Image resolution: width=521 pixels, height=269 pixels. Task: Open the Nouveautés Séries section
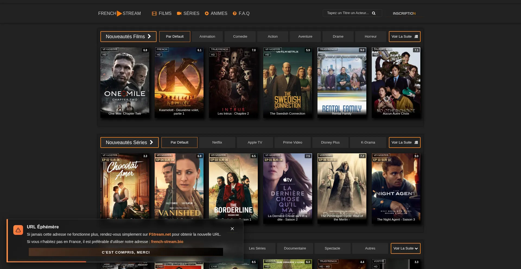click(x=129, y=142)
